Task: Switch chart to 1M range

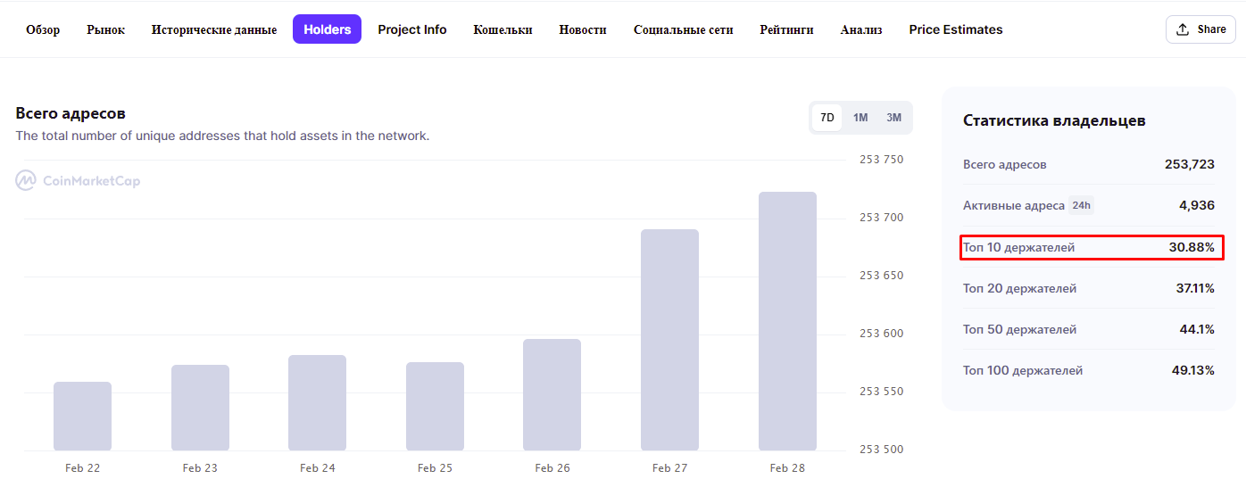Action: click(860, 118)
